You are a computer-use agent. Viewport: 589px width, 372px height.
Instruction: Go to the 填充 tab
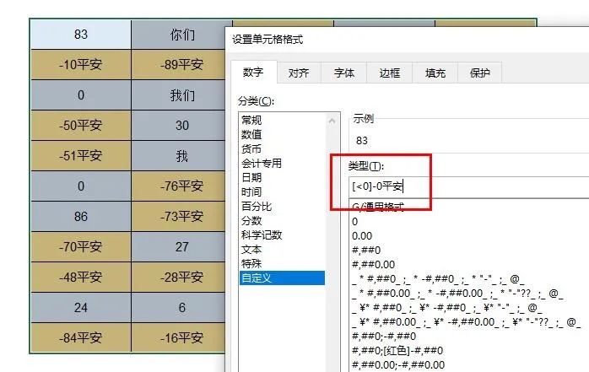435,73
